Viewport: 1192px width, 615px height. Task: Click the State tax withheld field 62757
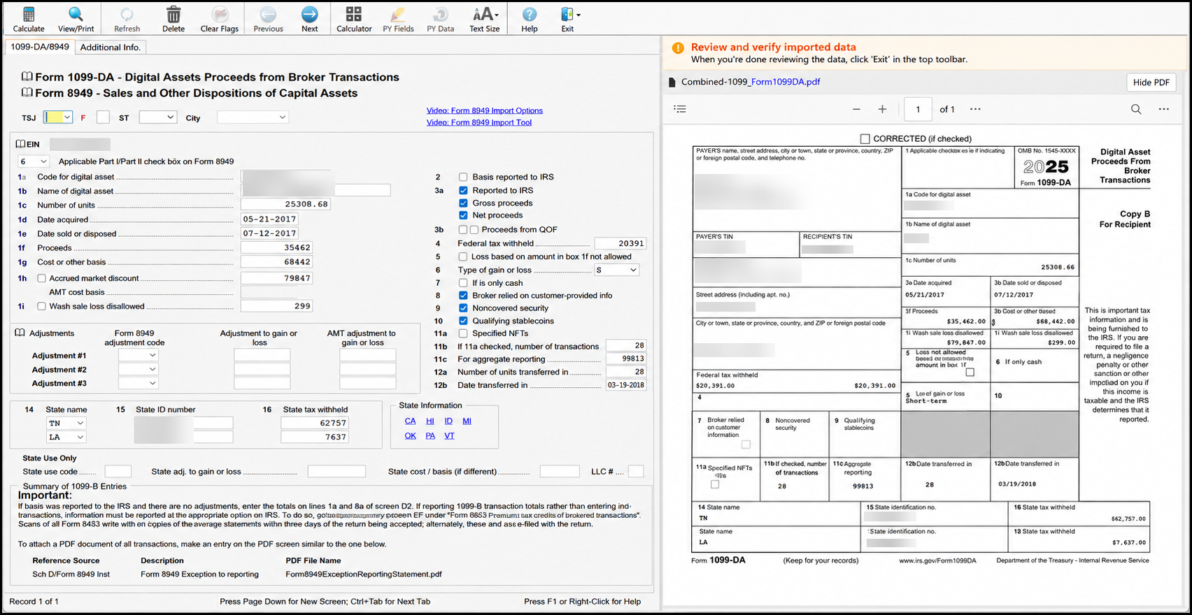315,423
